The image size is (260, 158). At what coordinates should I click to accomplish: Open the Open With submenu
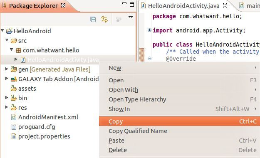(179, 90)
